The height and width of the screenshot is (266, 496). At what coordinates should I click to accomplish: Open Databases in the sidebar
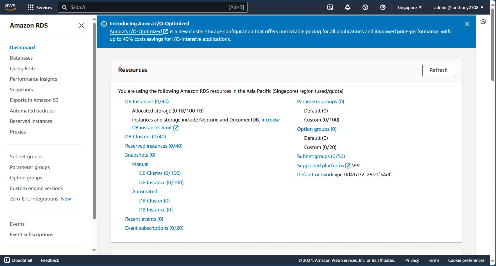click(x=21, y=58)
